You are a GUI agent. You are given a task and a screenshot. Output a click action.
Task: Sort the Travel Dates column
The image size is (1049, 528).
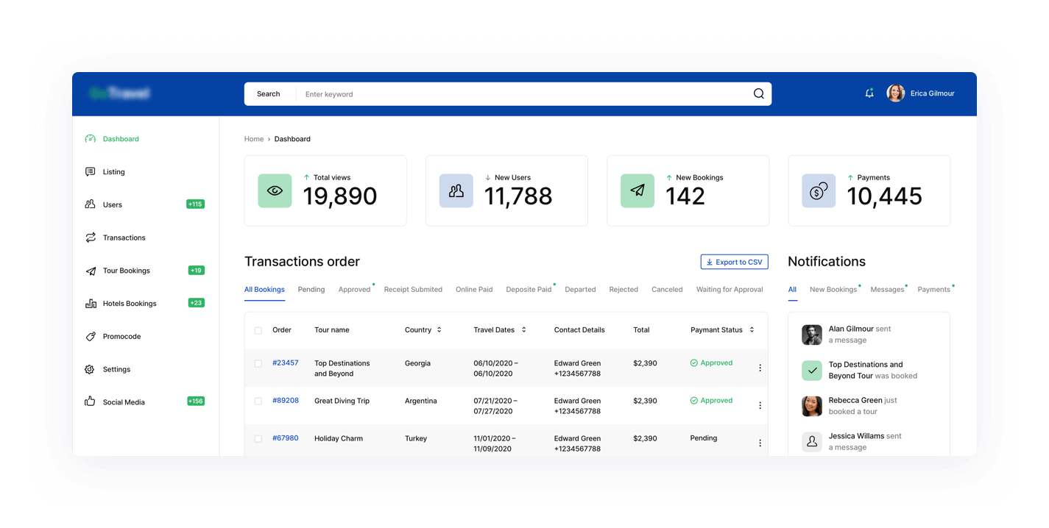pyautogui.click(x=523, y=330)
